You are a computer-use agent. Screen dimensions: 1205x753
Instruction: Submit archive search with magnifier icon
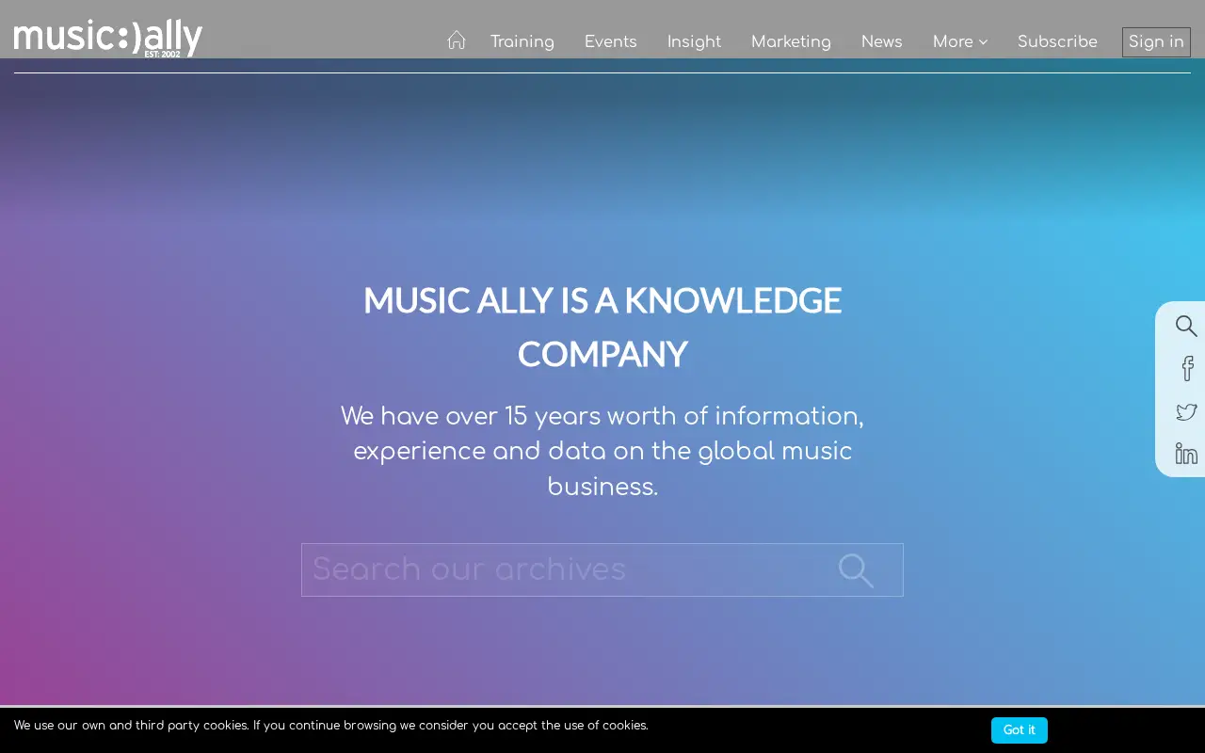pyautogui.click(x=856, y=570)
